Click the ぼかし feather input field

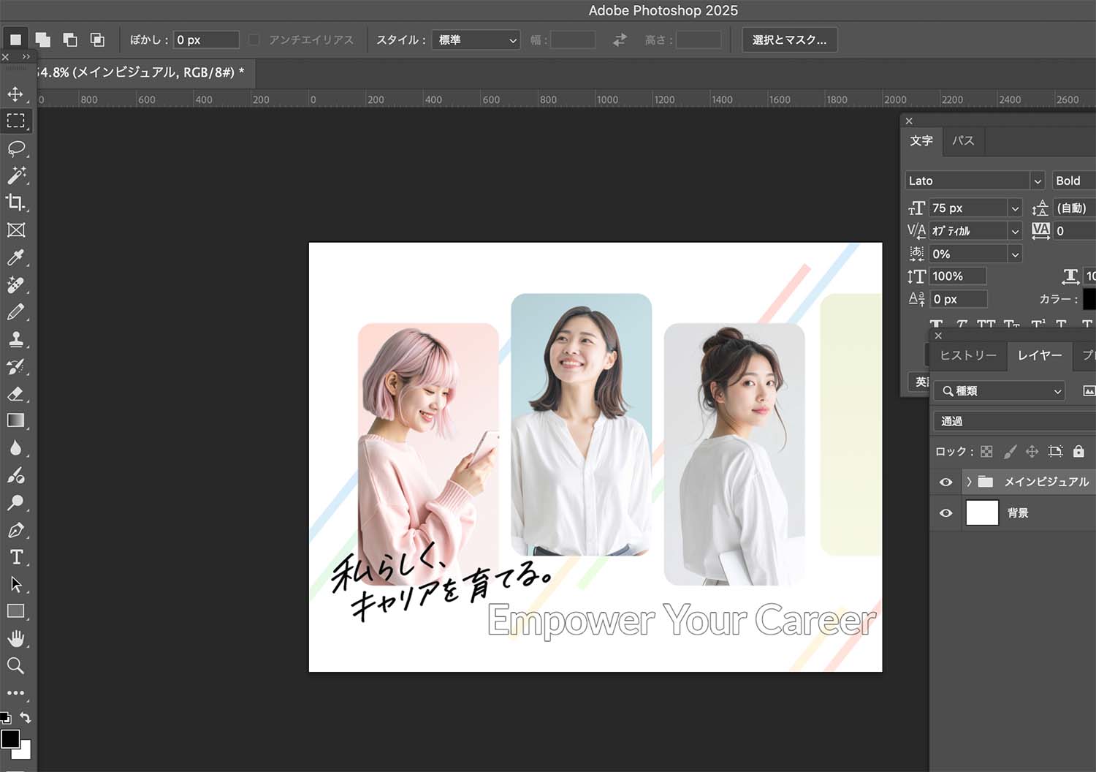point(206,40)
